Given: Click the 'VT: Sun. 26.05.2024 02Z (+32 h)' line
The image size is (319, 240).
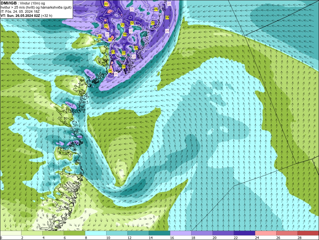Looking at the screenshot, I should 26,16.
